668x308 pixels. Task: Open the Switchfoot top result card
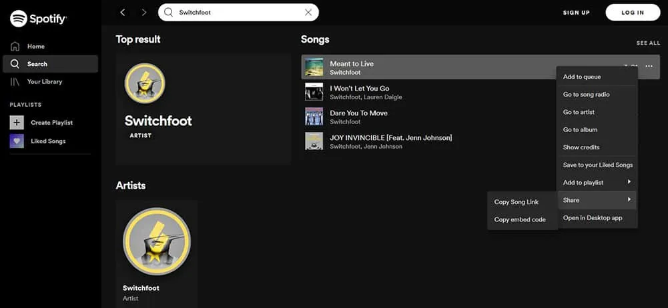coord(204,109)
